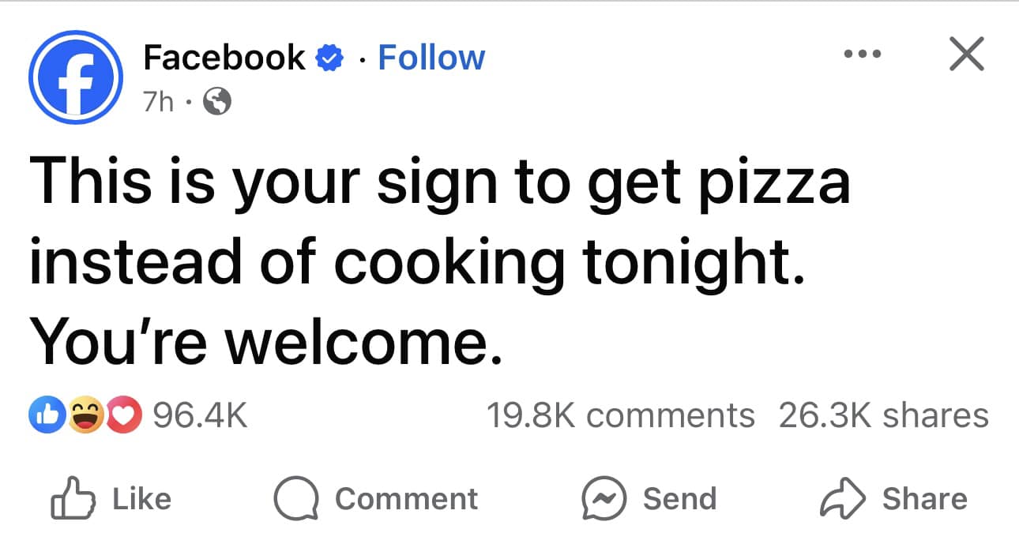Close the post with the X button
This screenshot has width=1019, height=548.
tap(966, 54)
